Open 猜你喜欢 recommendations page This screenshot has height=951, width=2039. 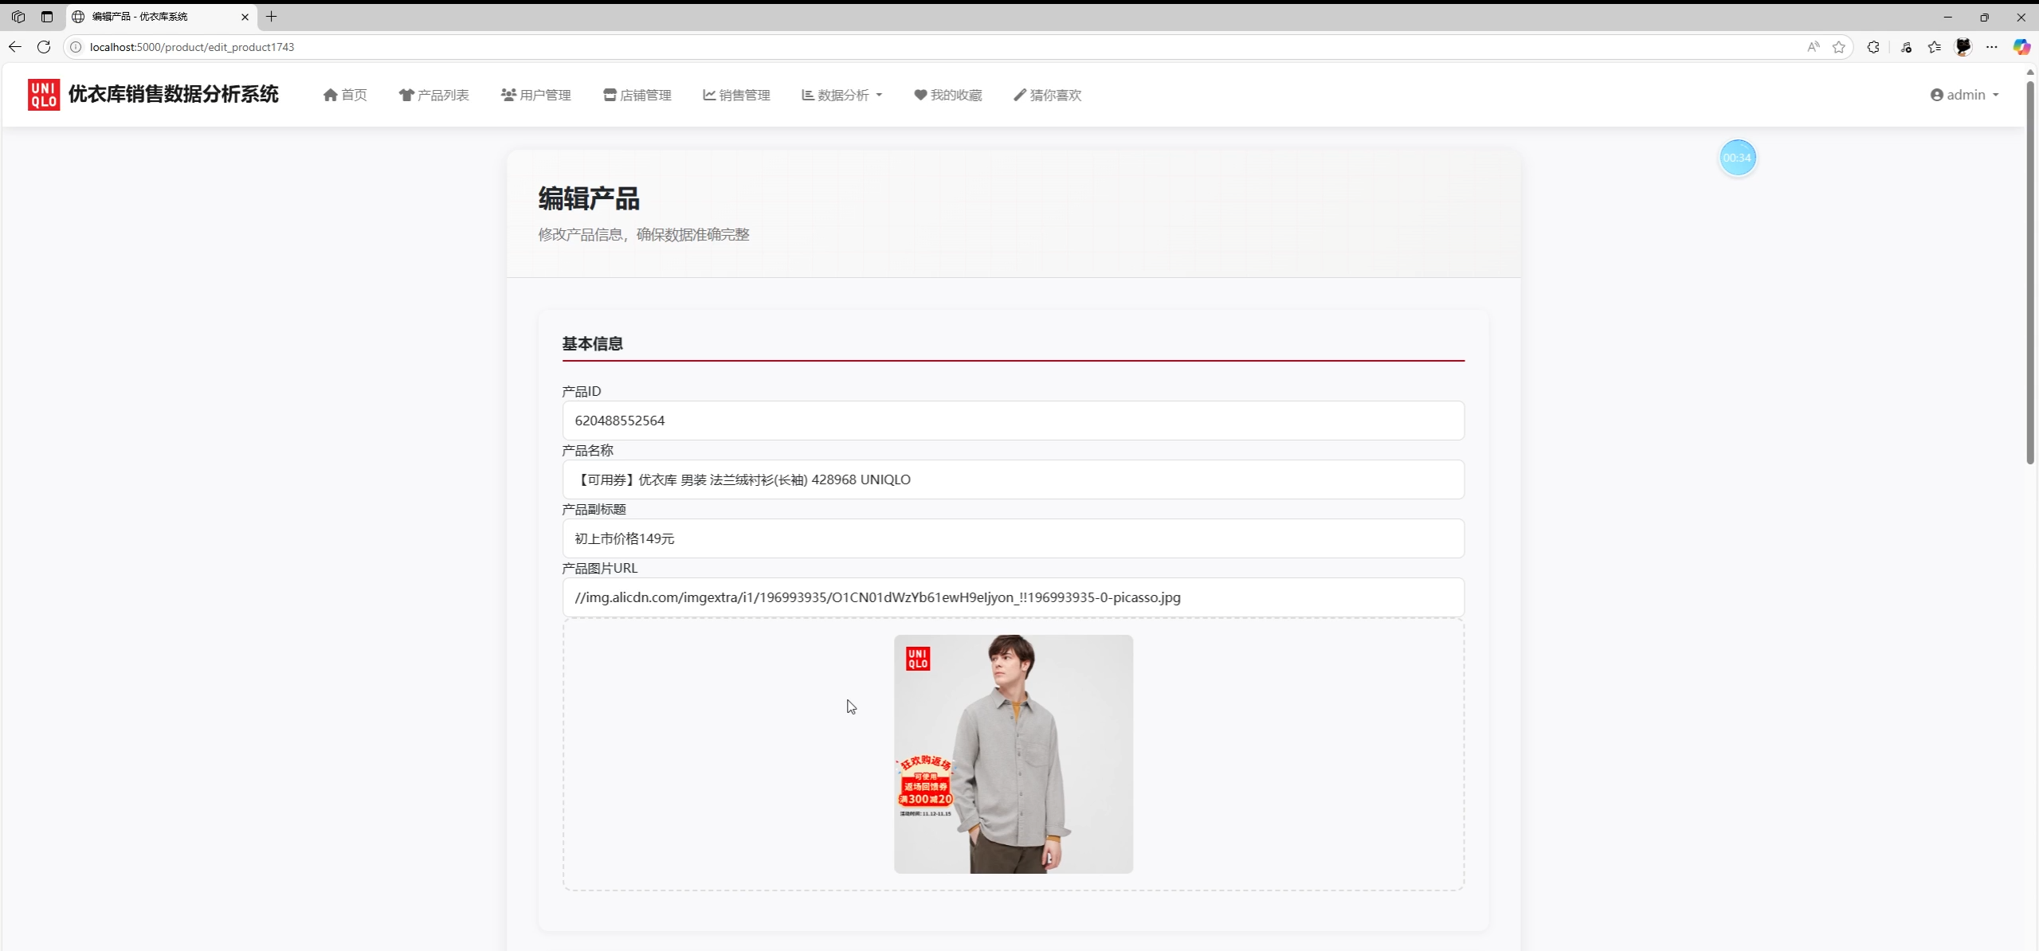point(1048,95)
